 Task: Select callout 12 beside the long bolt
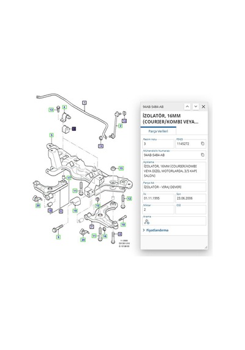click(129, 198)
